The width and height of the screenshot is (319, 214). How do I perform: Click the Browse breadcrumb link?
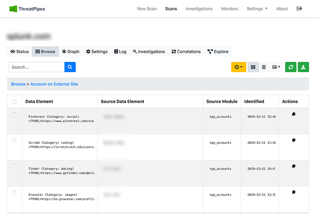coord(18,84)
